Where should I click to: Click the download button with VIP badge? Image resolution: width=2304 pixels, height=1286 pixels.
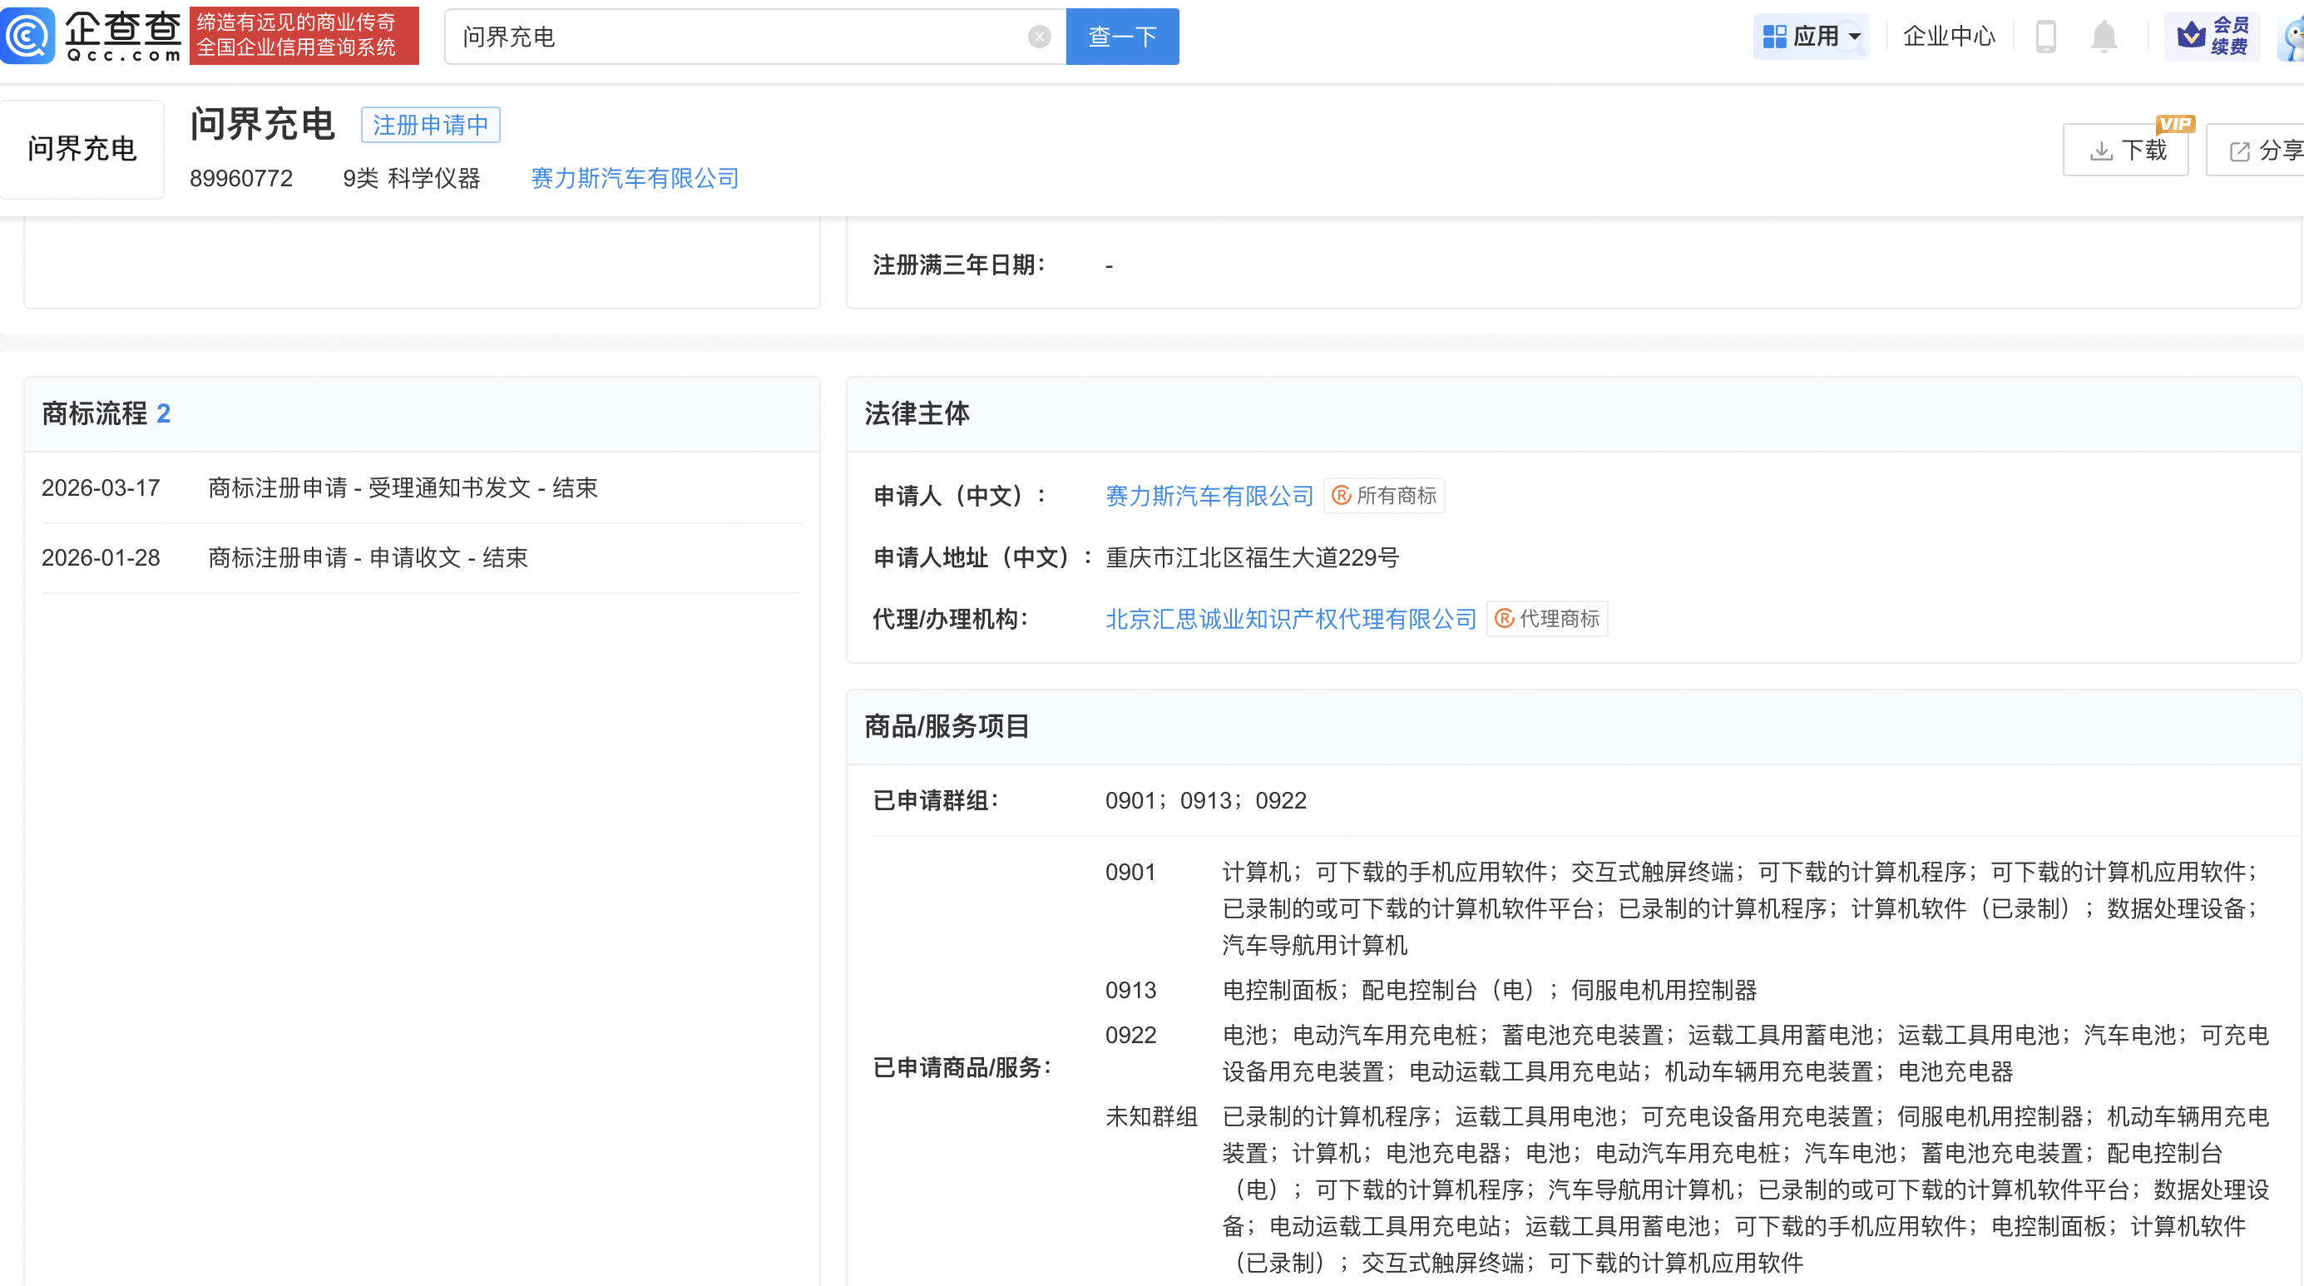2125,151
